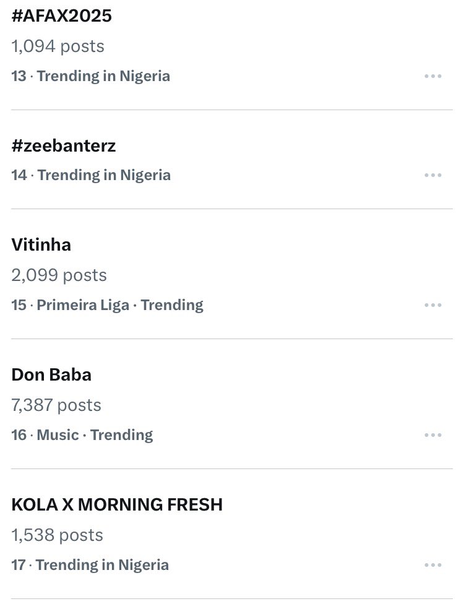This screenshot has width=464, height=604.
Task: View the Vitinha trending topic
Action: point(41,245)
